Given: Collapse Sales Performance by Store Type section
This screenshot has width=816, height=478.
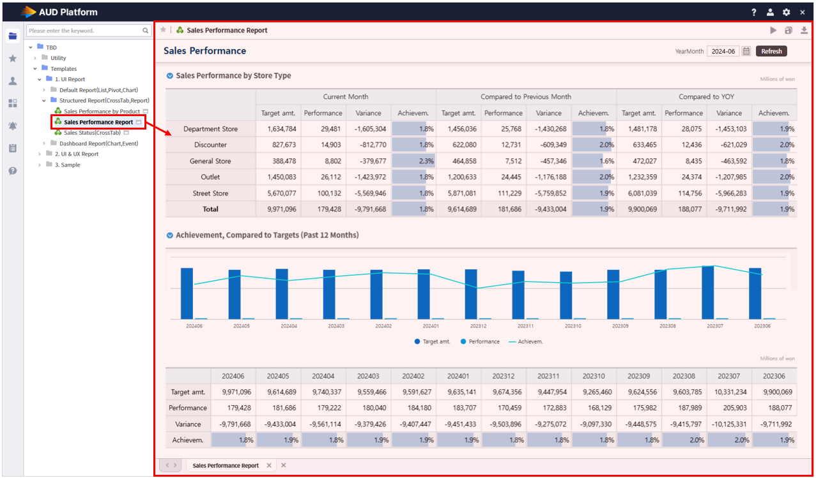Looking at the screenshot, I should (x=169, y=75).
